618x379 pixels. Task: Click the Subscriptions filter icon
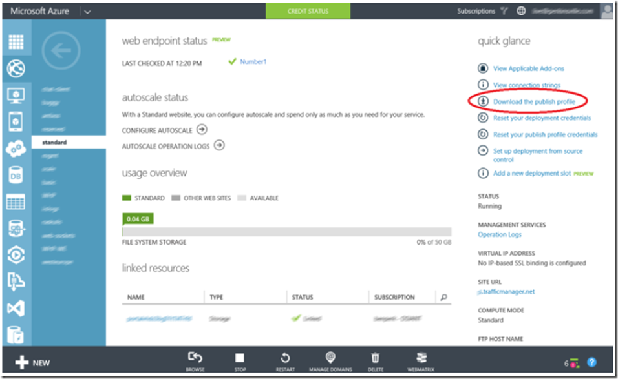pos(504,11)
